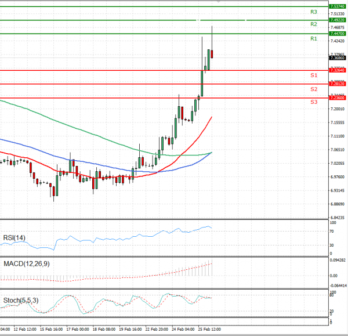Click the latest red candlestick at chart top
The width and height of the screenshot is (348, 336).
pos(212,54)
